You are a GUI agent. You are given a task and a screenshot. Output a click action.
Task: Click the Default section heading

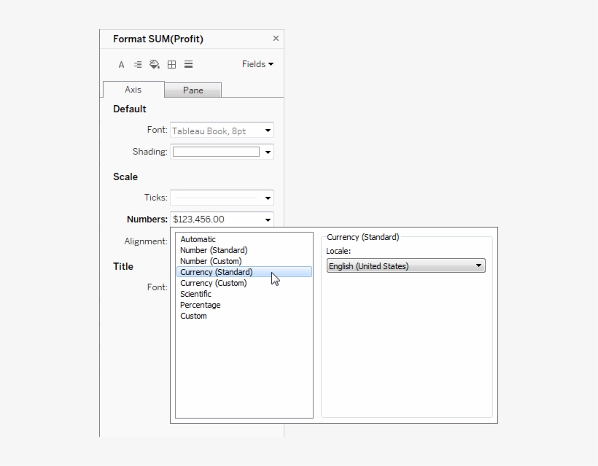[x=129, y=109]
